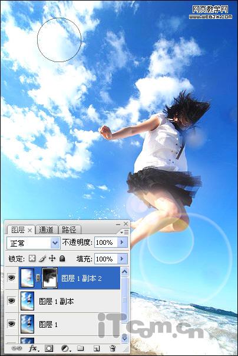Click the link layers chain icon
The image size is (238, 356).
point(16,348)
